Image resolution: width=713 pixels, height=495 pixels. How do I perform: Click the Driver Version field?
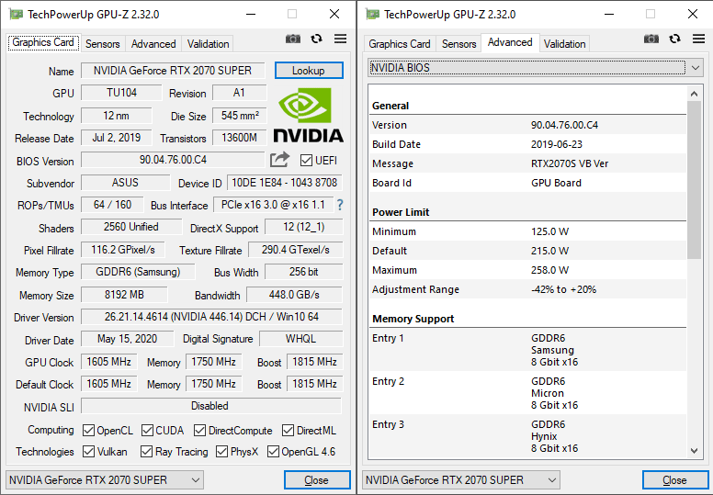pyautogui.click(x=211, y=317)
